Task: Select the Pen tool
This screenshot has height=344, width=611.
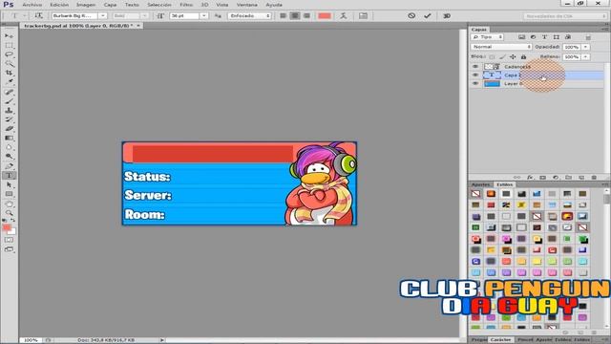Action: click(9, 166)
